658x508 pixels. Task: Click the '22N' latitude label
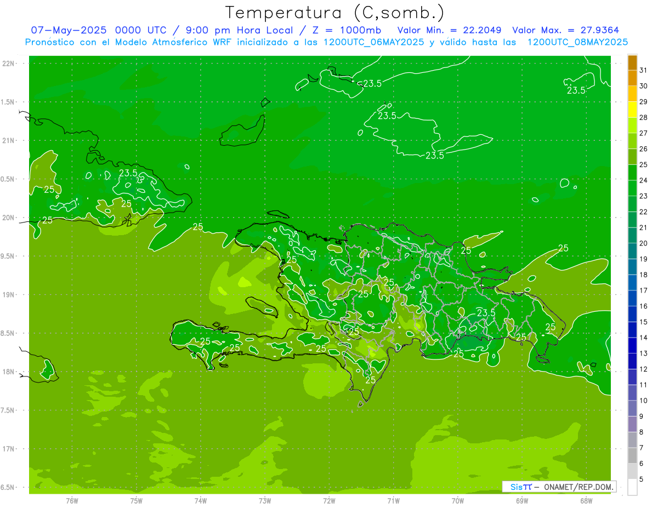(9, 64)
